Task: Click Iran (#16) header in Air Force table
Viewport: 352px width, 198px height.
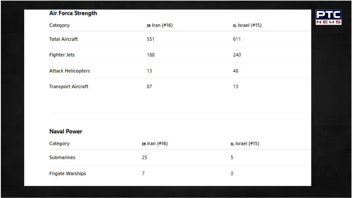Action: 162,25
